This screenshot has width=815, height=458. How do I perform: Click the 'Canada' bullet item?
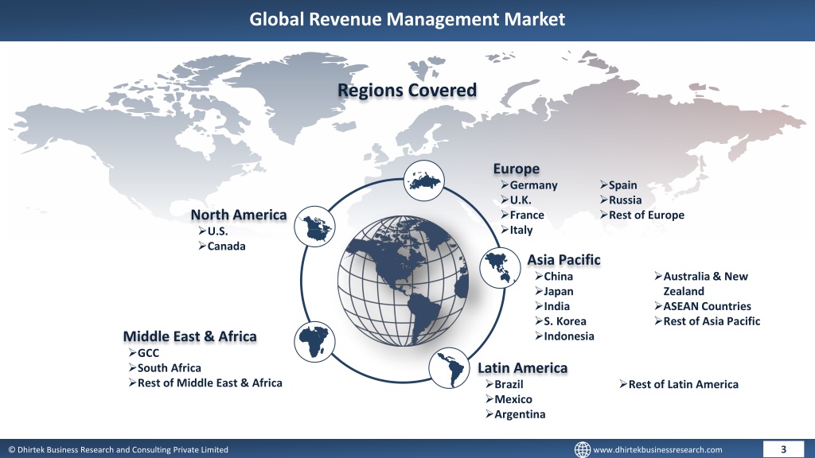(x=222, y=246)
